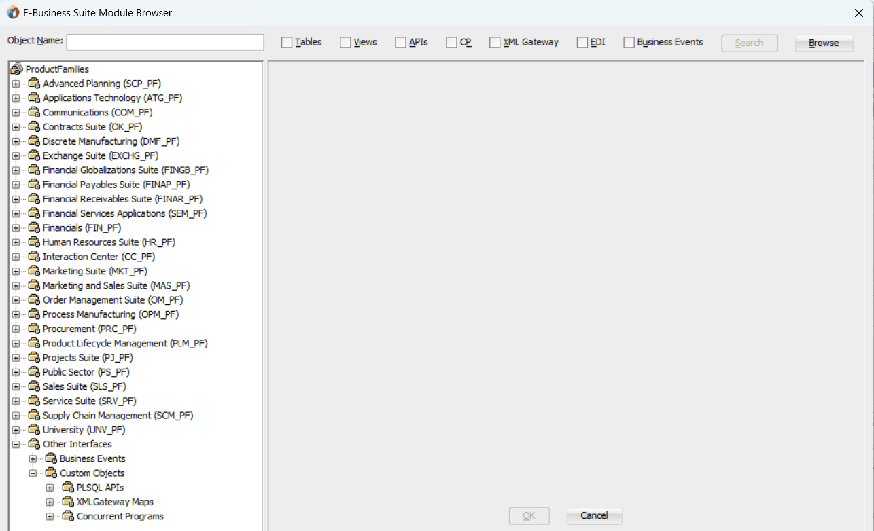
Task: Click the Browse button
Action: click(824, 43)
